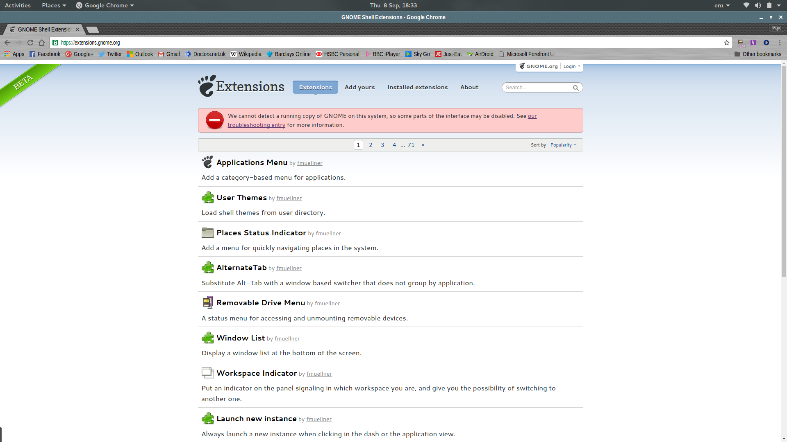Open the Applications Menu extension title
The image size is (787, 442).
(x=252, y=162)
